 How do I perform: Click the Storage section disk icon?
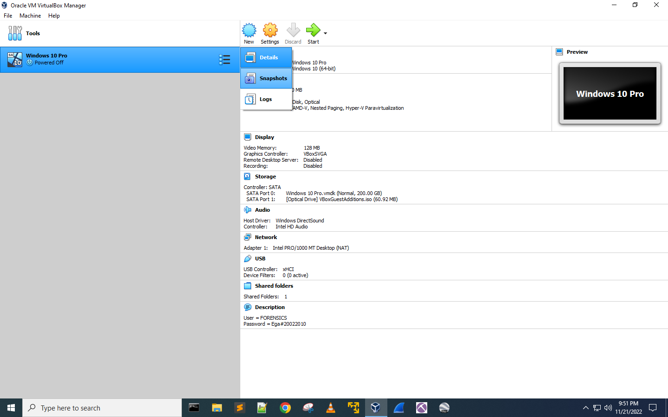[248, 177]
